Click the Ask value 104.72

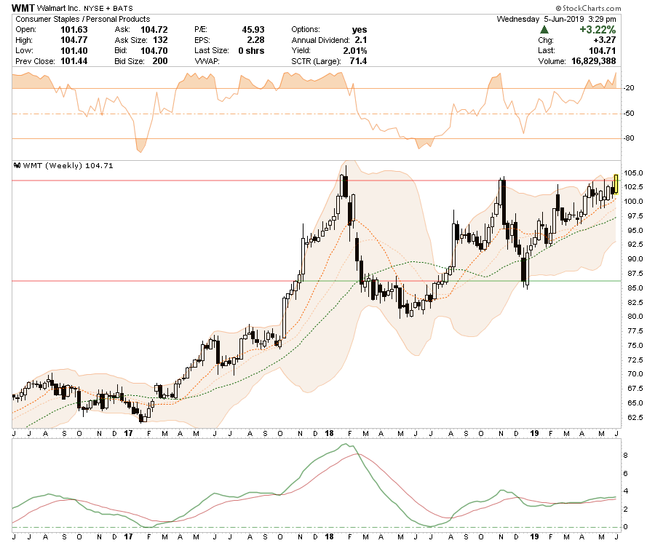click(154, 30)
